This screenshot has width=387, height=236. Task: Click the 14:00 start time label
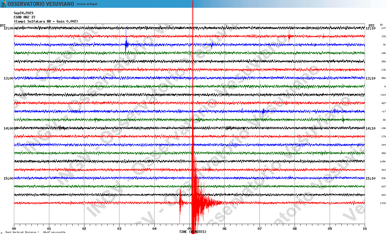tap(9, 128)
